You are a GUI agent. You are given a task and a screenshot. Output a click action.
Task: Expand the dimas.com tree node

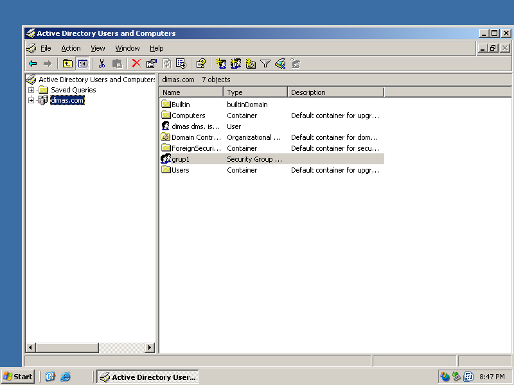[x=31, y=100]
